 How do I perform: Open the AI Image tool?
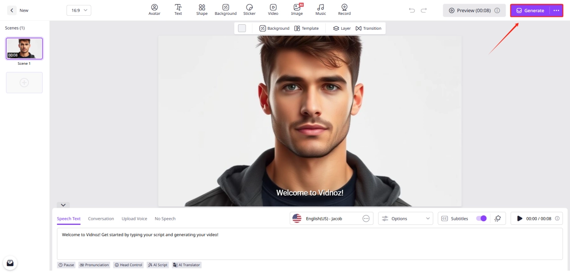point(297,9)
